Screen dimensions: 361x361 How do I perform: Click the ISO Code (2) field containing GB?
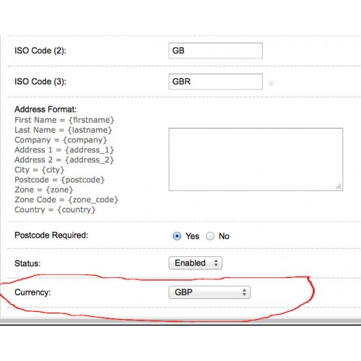pos(215,51)
